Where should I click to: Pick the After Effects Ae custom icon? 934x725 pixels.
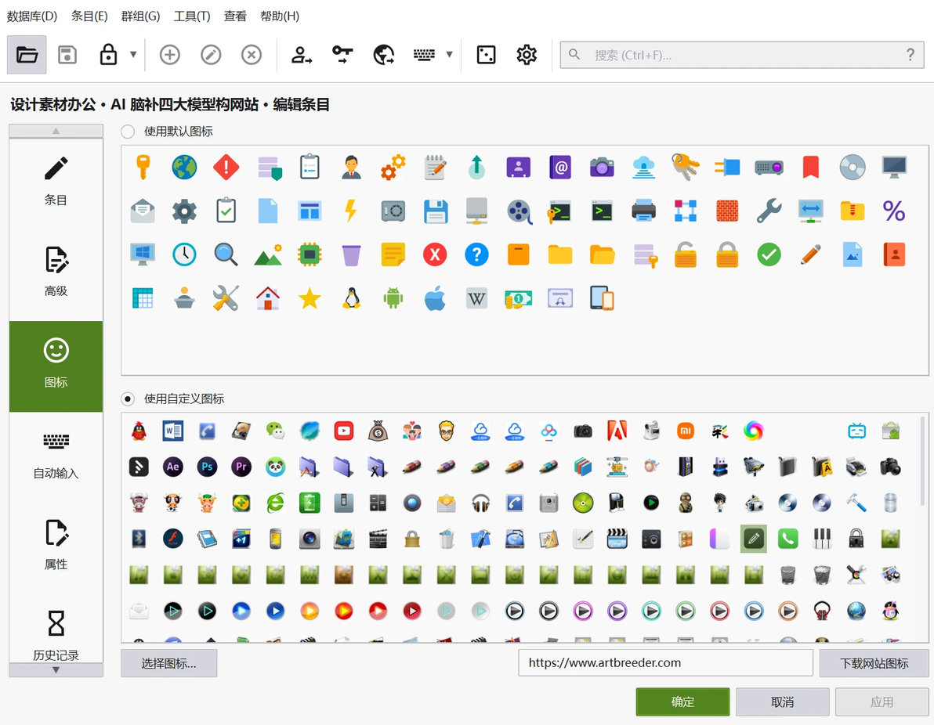tap(172, 467)
